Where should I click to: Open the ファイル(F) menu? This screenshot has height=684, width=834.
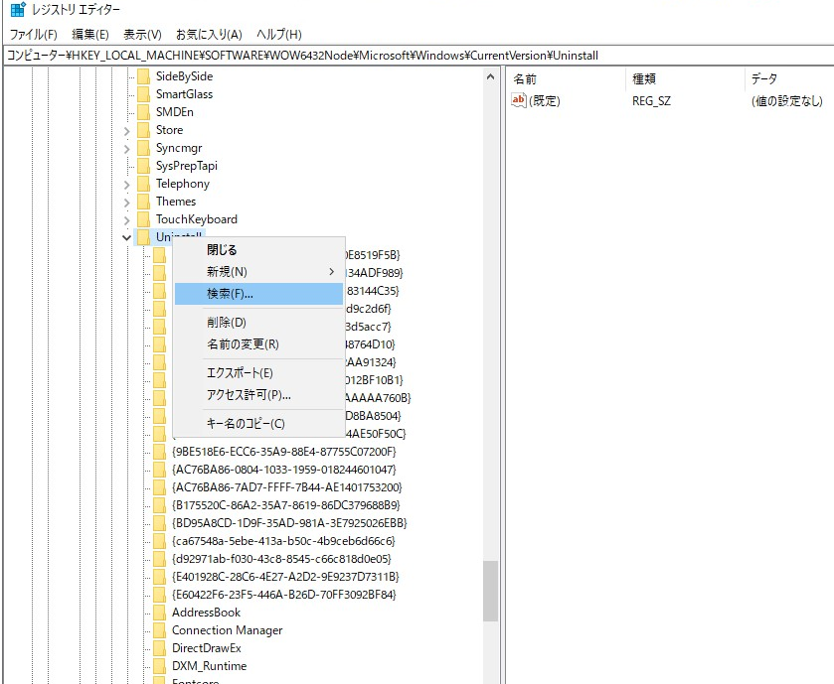(x=34, y=35)
